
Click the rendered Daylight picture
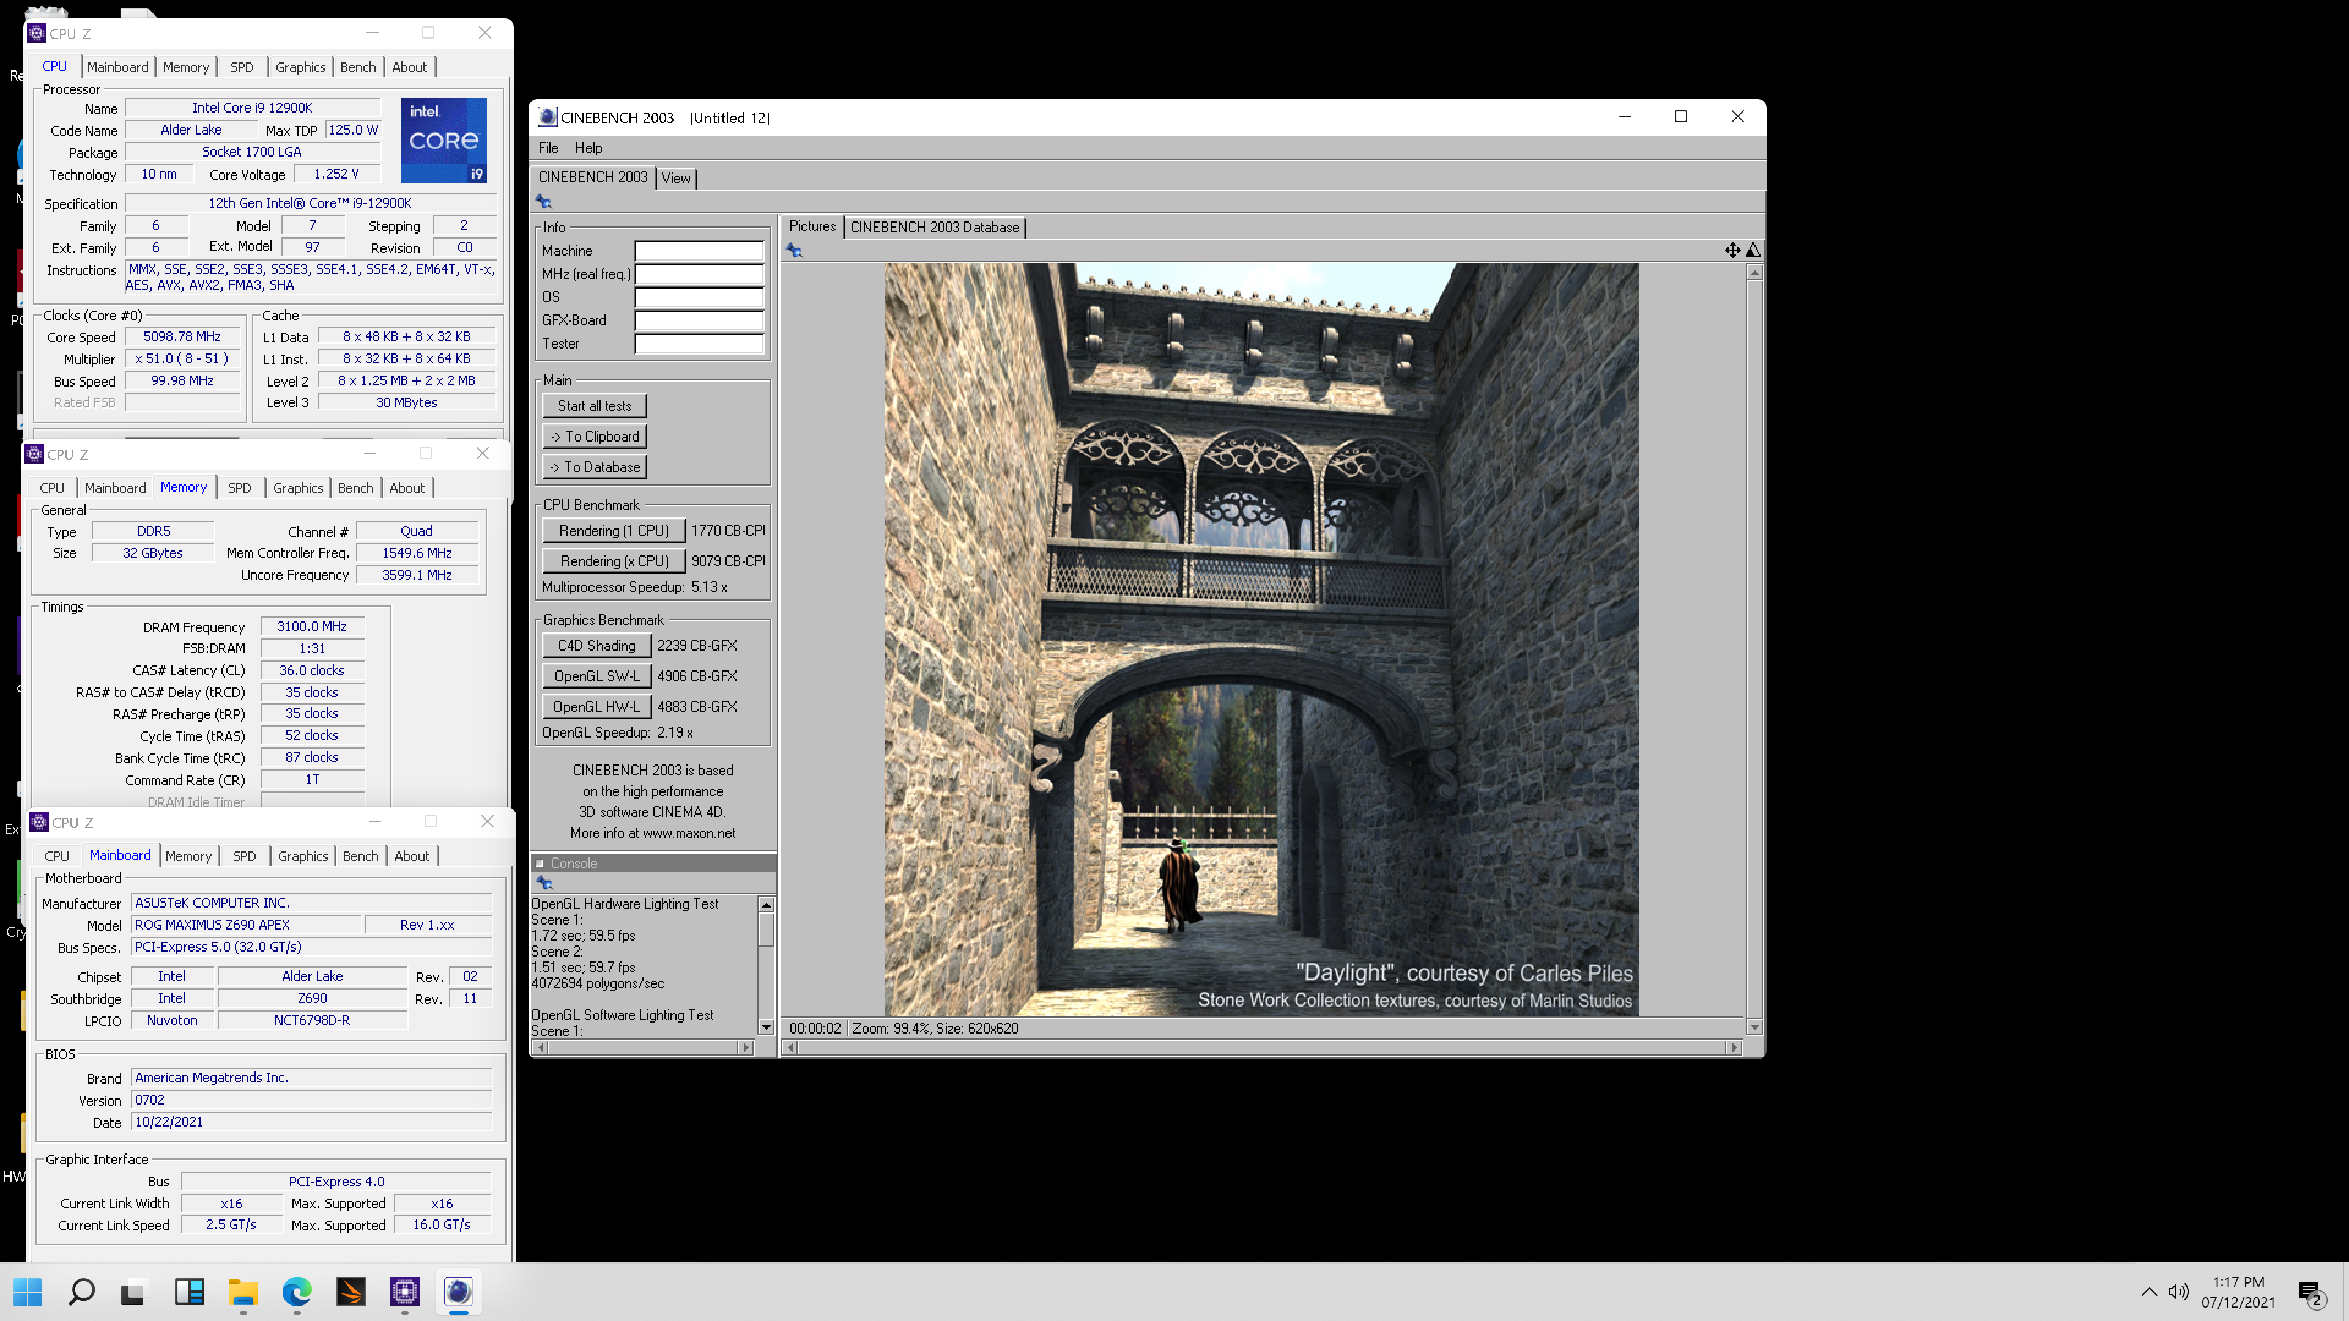click(1261, 639)
